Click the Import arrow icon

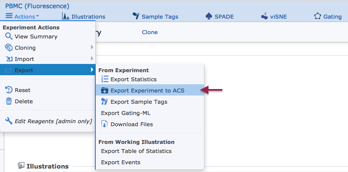(x=9, y=59)
